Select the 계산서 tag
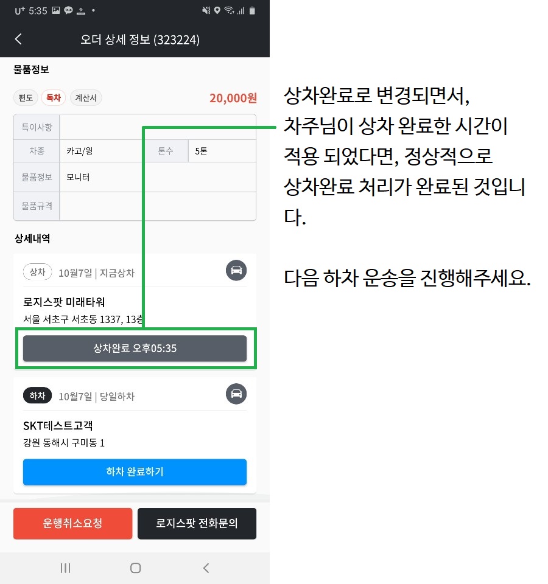This screenshot has height=584, width=548. tap(86, 97)
